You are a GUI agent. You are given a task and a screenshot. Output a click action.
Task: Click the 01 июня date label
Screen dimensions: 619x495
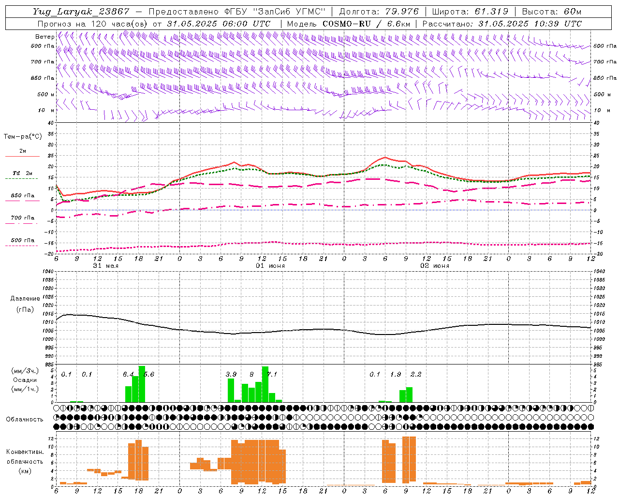[270, 266]
